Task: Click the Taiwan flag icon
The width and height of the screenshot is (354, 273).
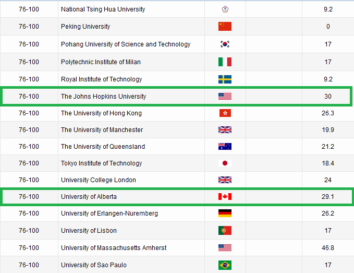Action: pos(225,9)
